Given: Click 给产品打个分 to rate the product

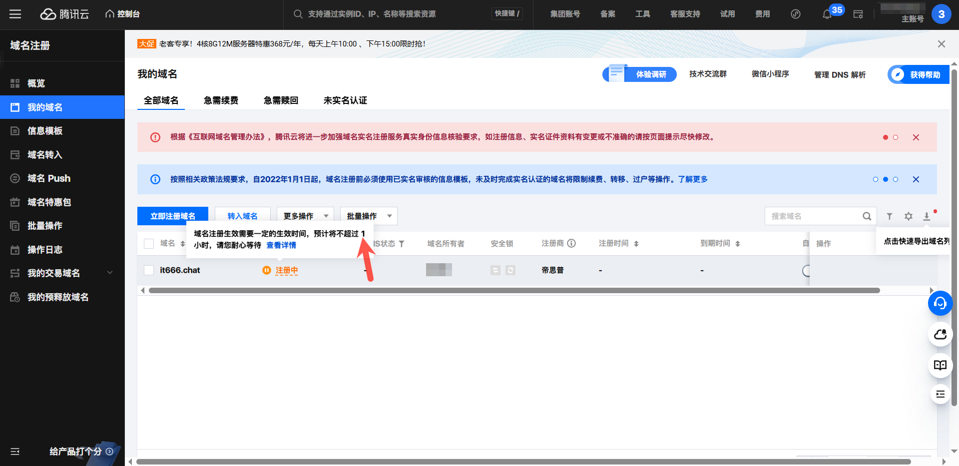Looking at the screenshot, I should (x=81, y=452).
